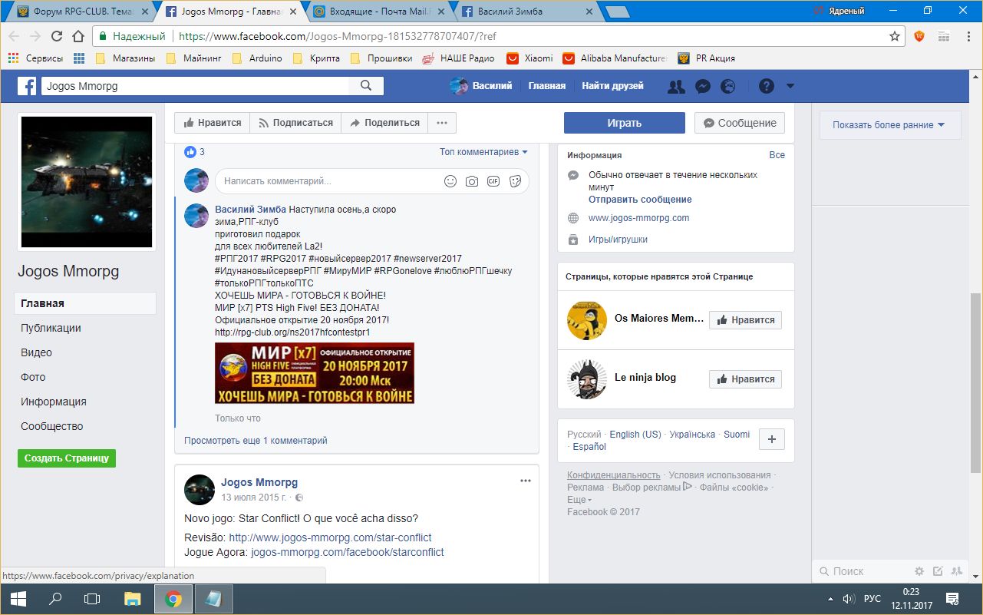Viewport: 983px width, 615px height.
Task: Like the page with Нравится button
Action: 212,123
